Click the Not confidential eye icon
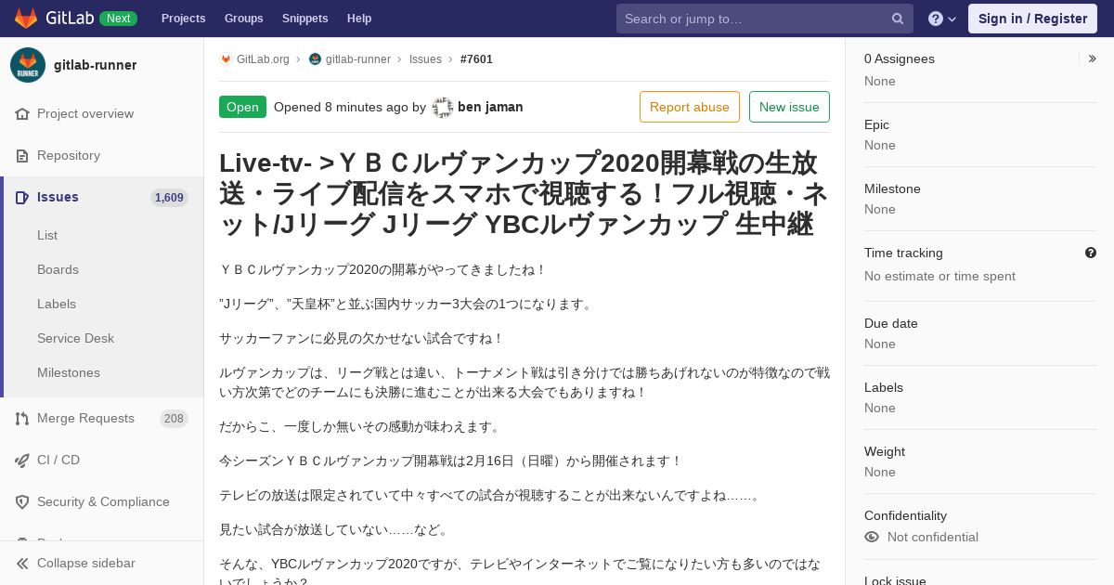1114x585 pixels. (x=872, y=537)
